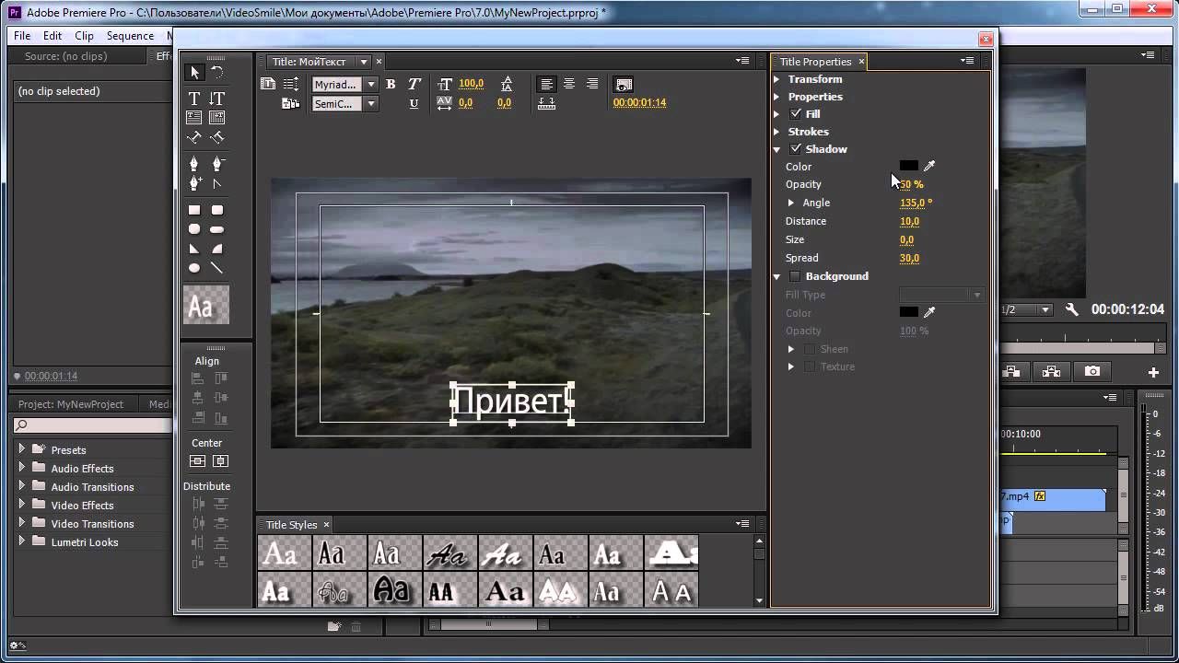
Task: Select the Ellipse shape tool
Action: pyautogui.click(x=194, y=268)
